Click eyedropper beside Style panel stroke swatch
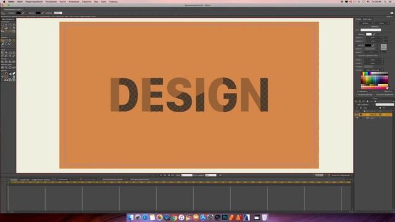 click(373, 45)
